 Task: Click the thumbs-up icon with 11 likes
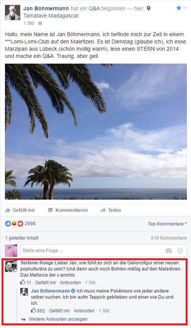click(23, 282)
